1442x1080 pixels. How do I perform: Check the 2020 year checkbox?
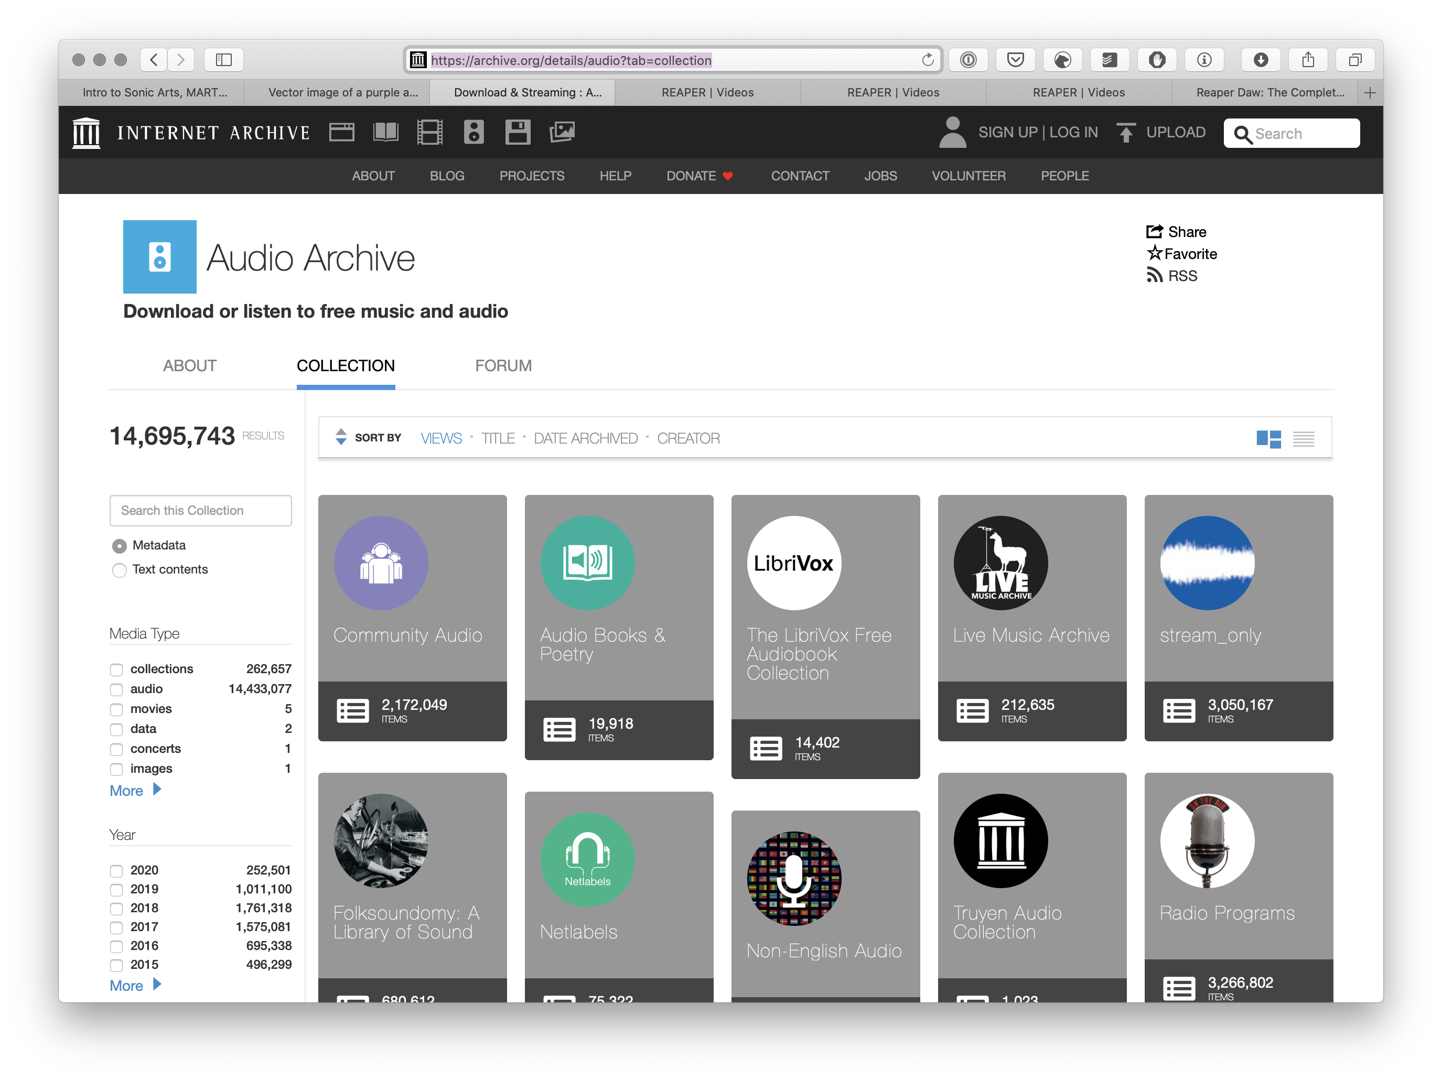pos(117,871)
